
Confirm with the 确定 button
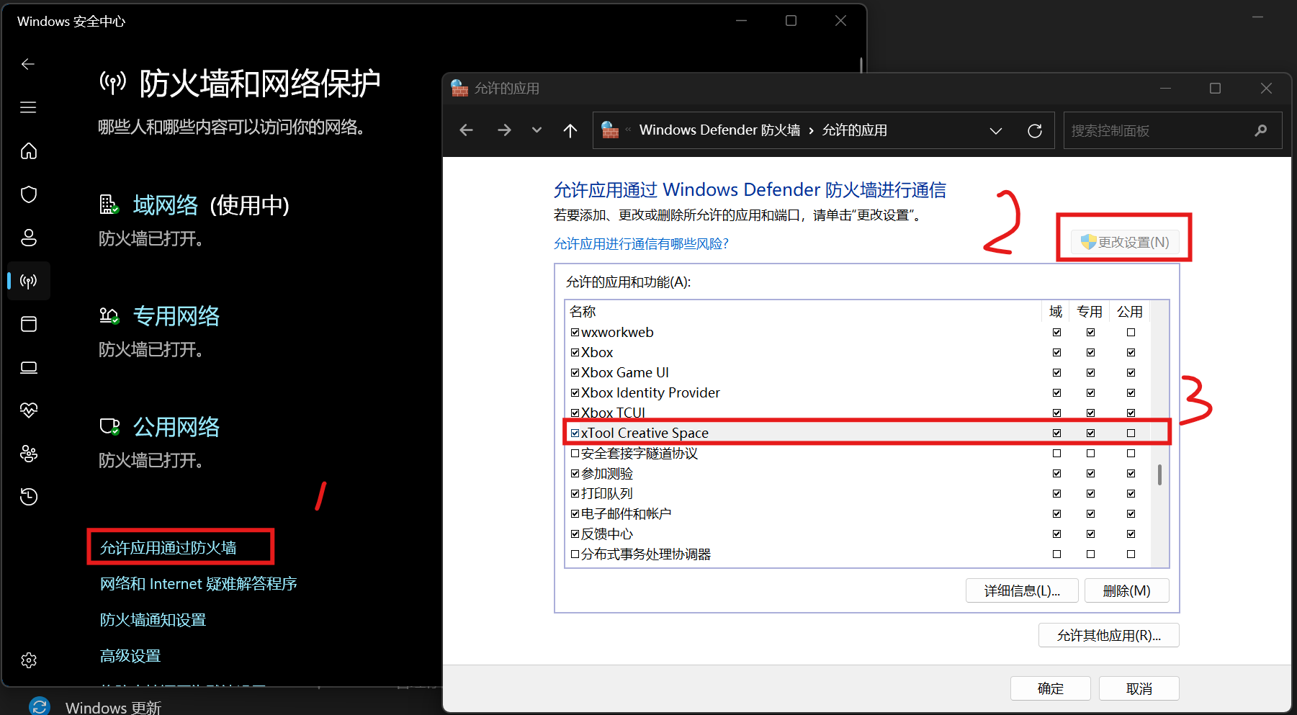tap(1050, 688)
